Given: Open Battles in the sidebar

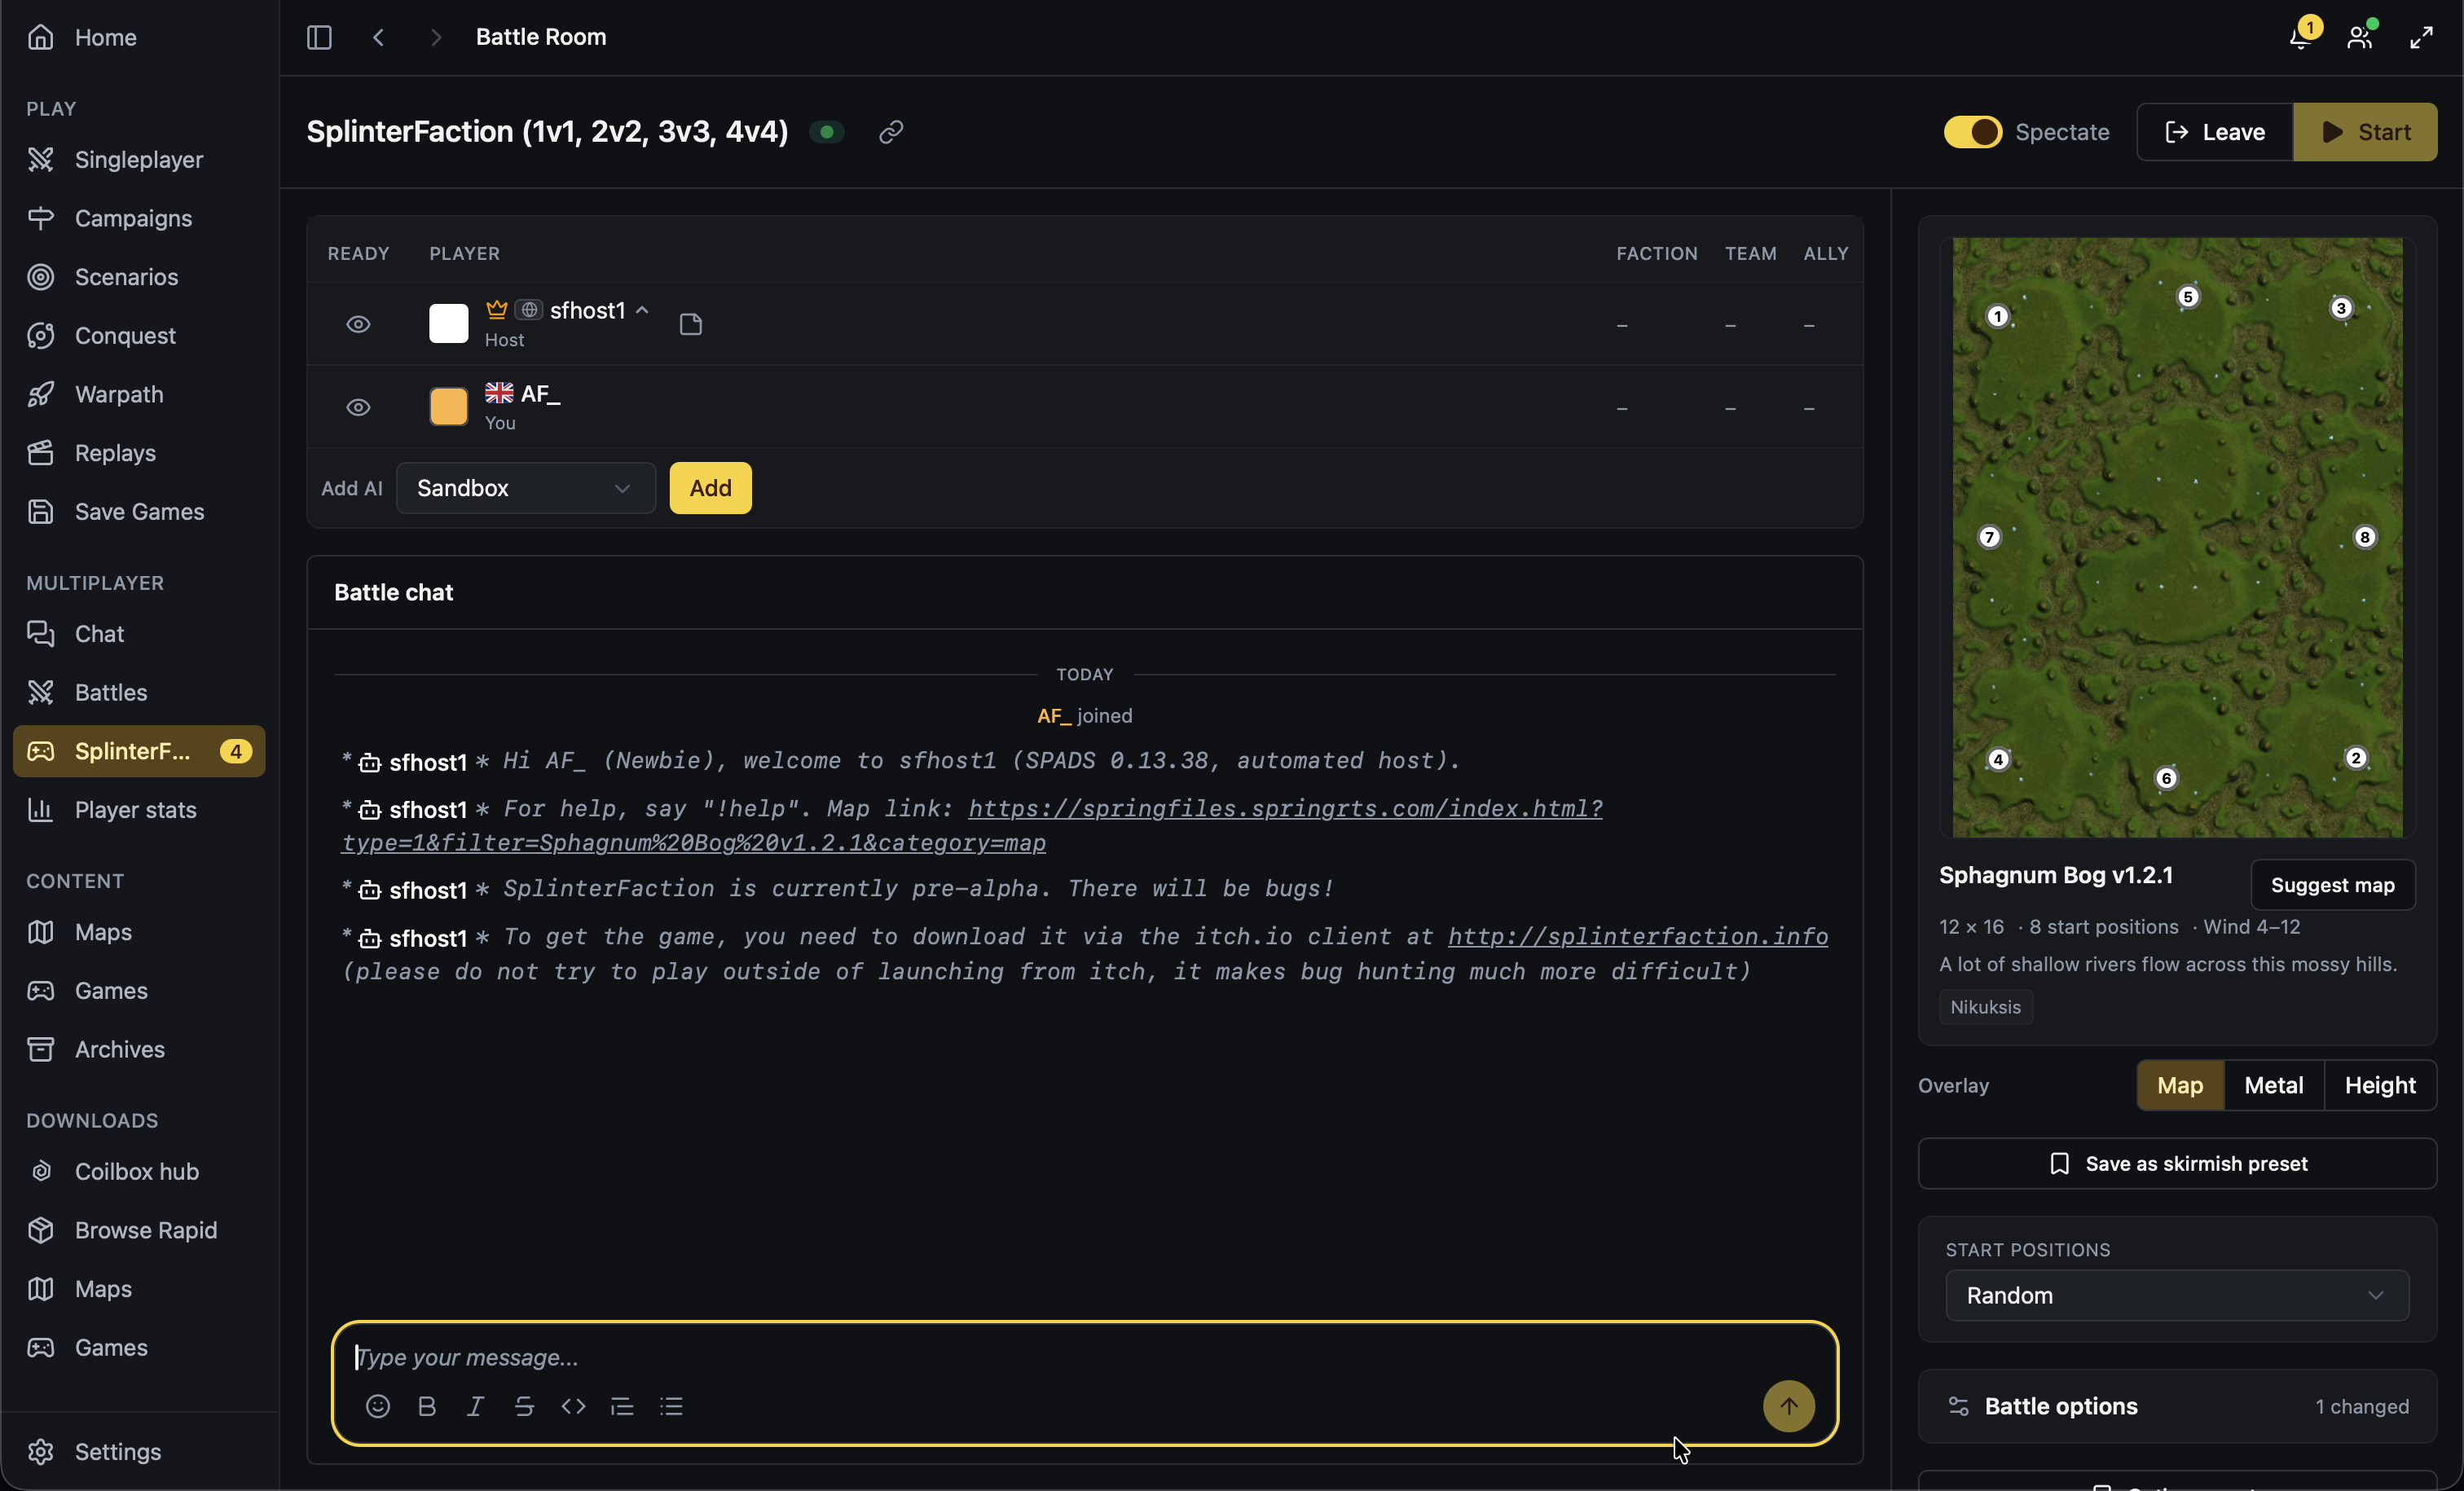Looking at the screenshot, I should point(139,692).
